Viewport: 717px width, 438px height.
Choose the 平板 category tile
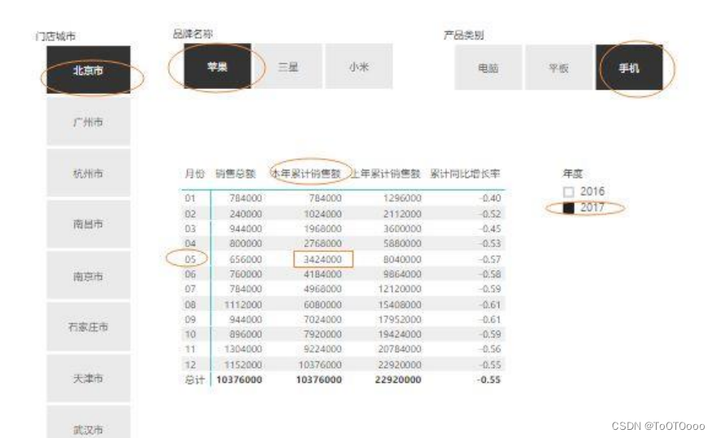pyautogui.click(x=559, y=68)
